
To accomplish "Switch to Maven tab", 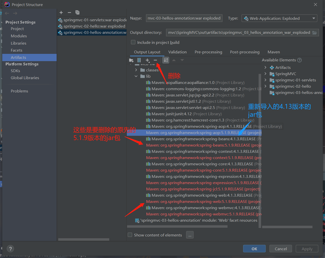I will 274,52.
